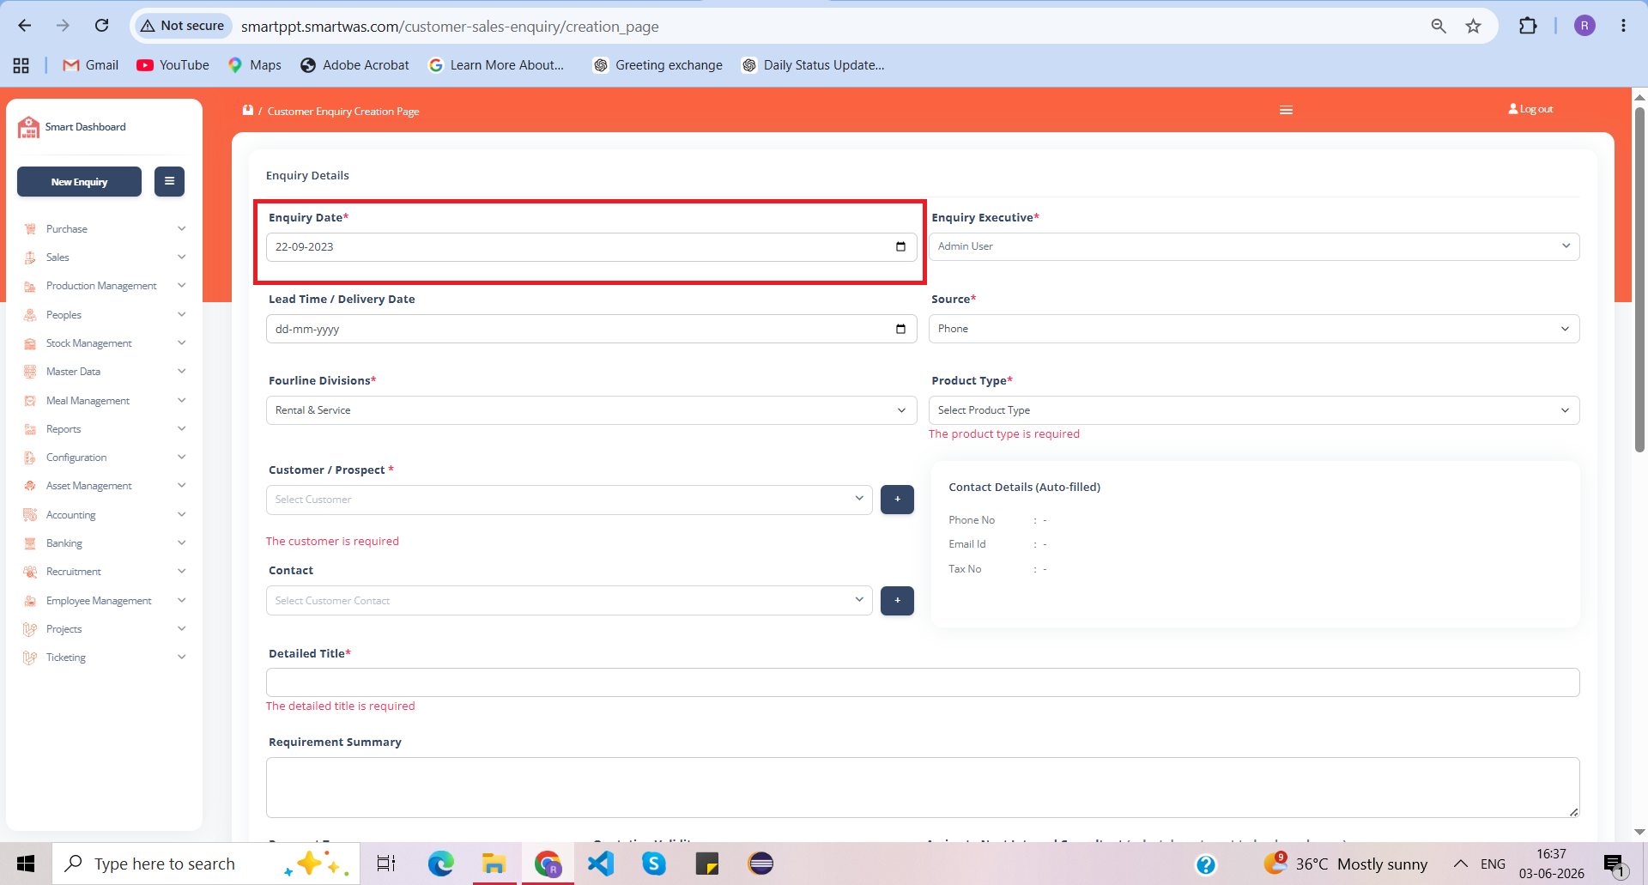Click the Recruitment sidebar icon
The height and width of the screenshot is (885, 1648).
click(x=30, y=572)
